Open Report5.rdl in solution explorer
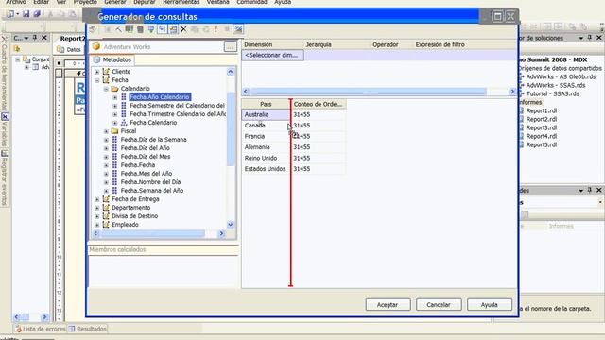Image resolution: width=605 pixels, height=340 pixels. 541,144
